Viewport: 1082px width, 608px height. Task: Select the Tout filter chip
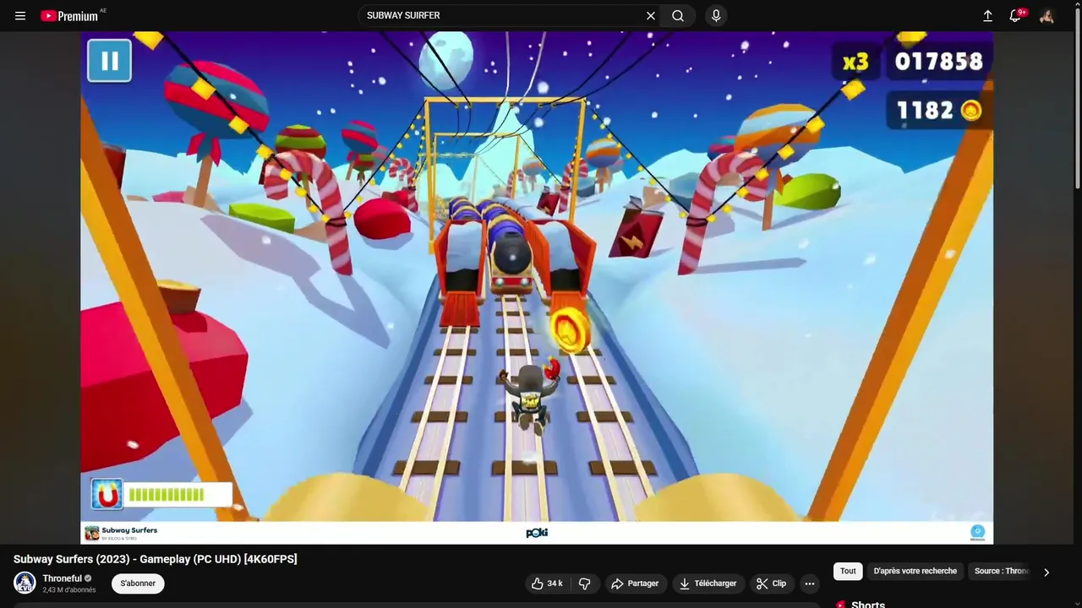848,572
